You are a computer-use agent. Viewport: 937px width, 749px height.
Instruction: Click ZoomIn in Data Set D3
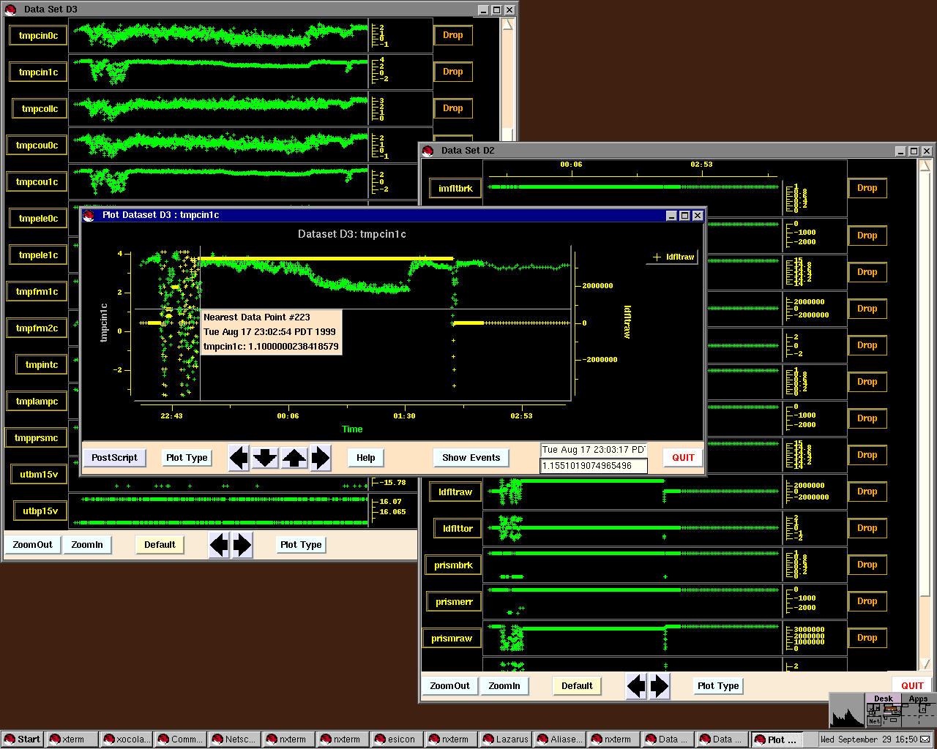(87, 545)
